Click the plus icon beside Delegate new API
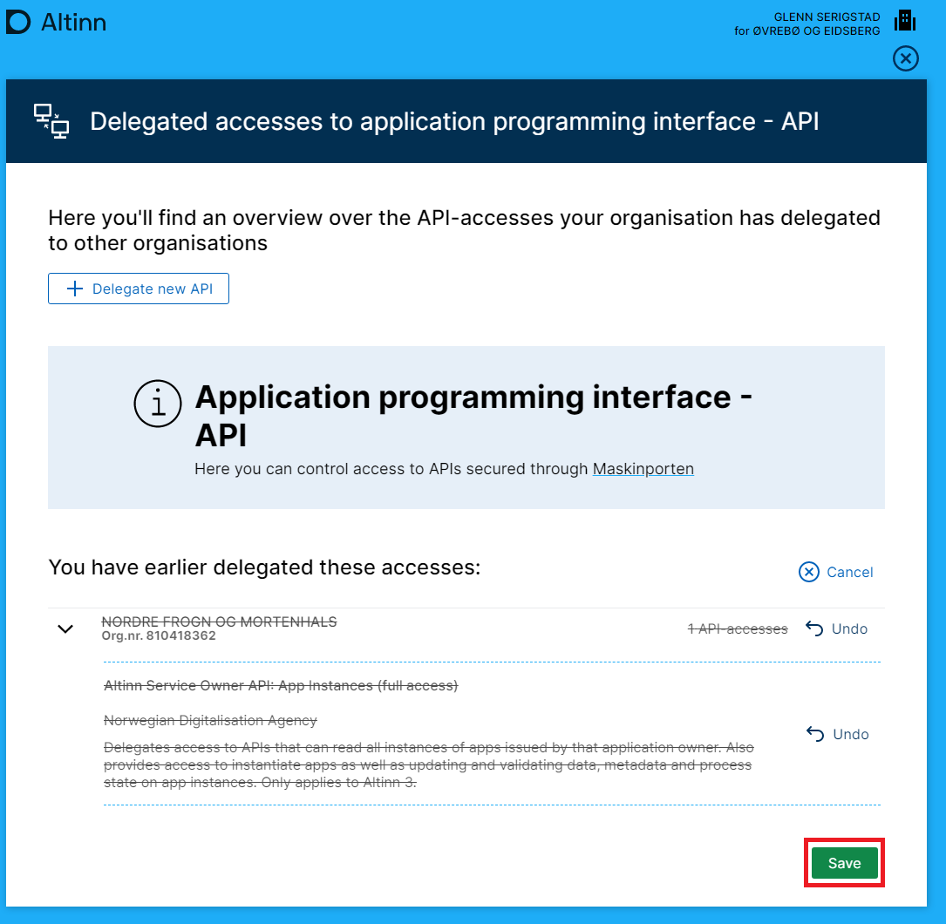The image size is (946, 924). tap(75, 289)
